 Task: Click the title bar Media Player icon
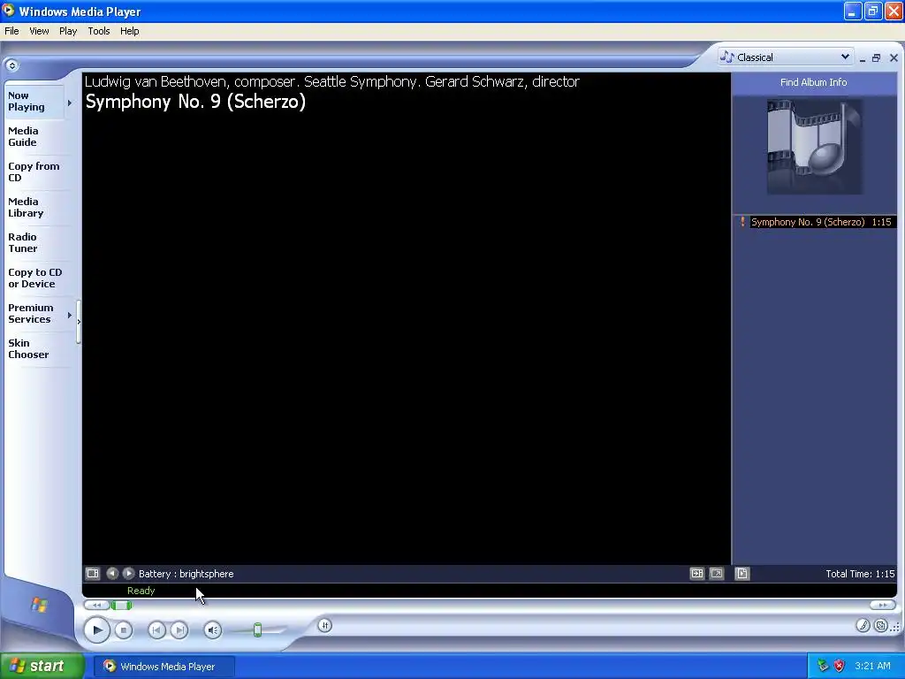8,11
